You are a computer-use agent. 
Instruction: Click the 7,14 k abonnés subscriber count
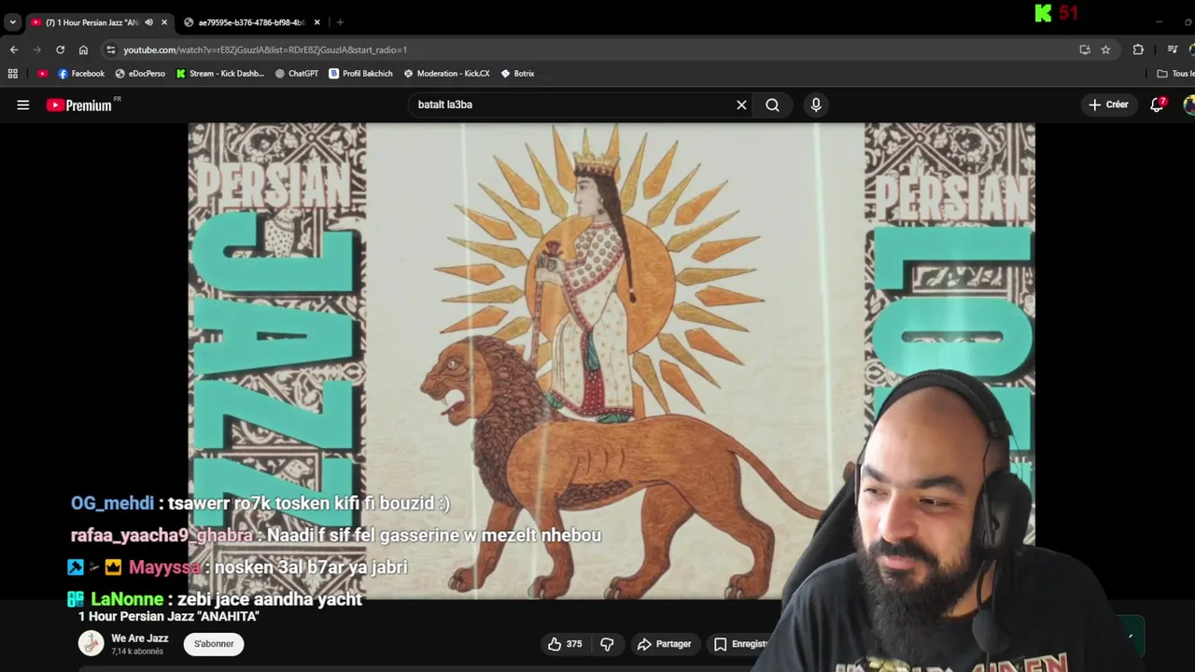tap(137, 651)
